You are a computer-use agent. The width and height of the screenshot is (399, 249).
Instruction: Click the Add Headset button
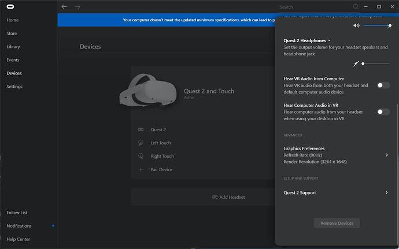pyautogui.click(x=228, y=197)
